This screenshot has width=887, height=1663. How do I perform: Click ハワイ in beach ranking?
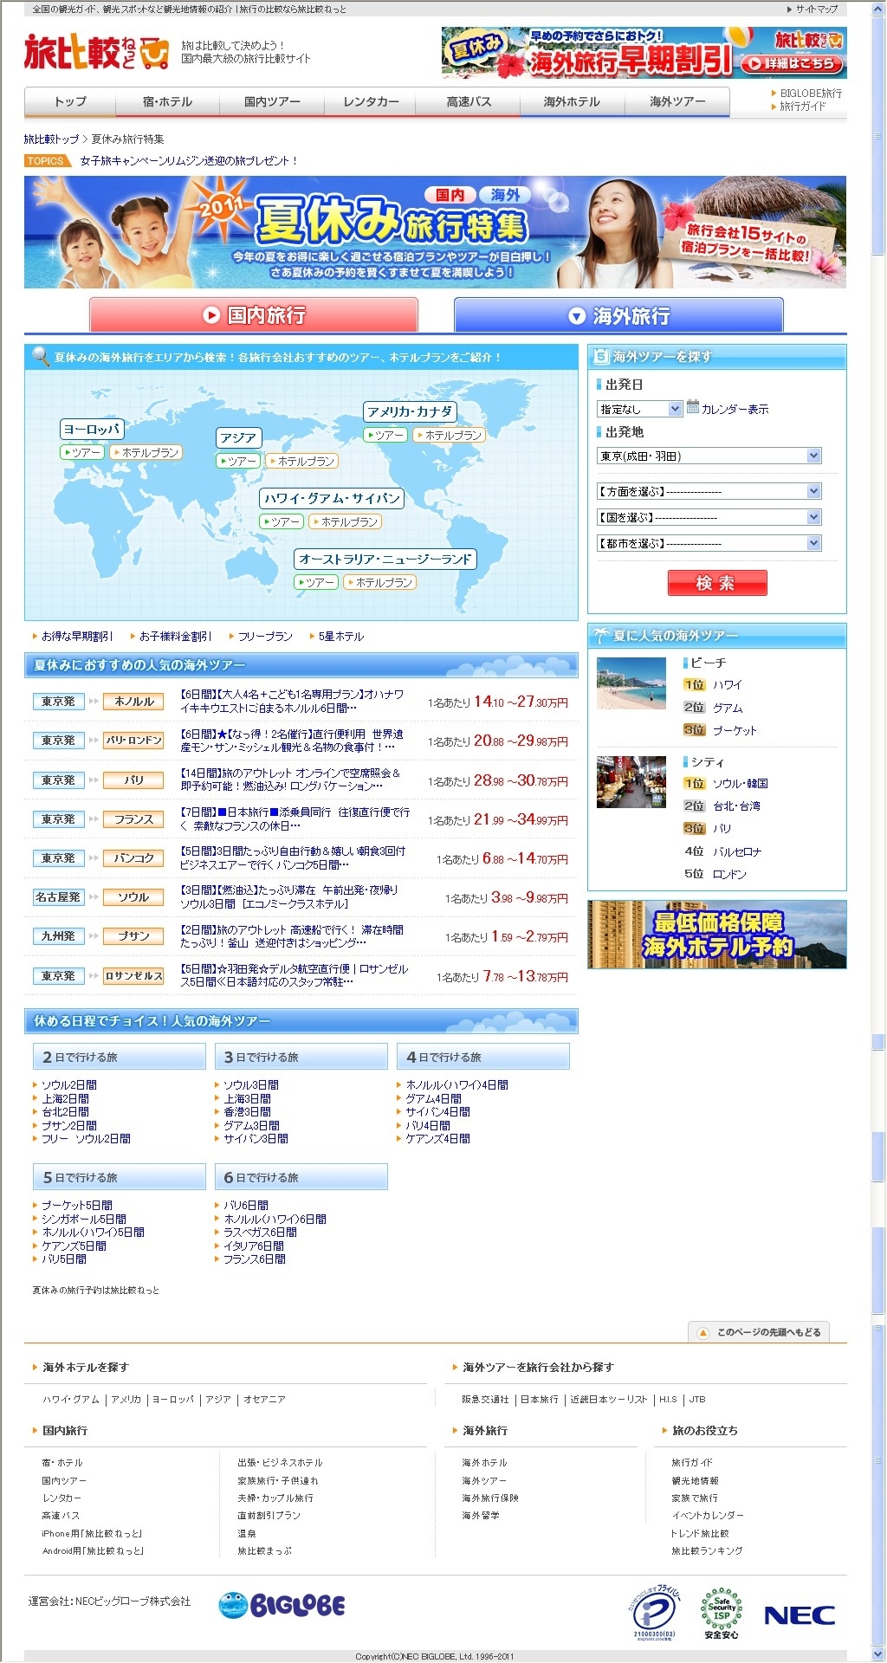(728, 684)
